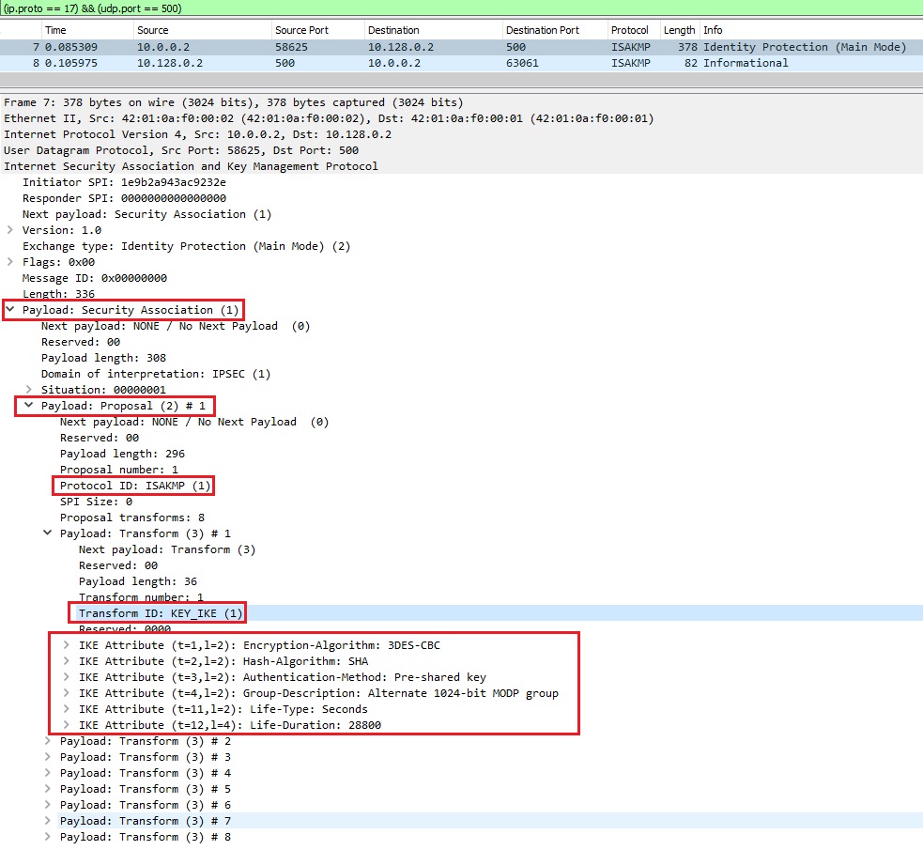Expand Payload: Transform (3) # 5
923x850 pixels.
pyautogui.click(x=48, y=789)
